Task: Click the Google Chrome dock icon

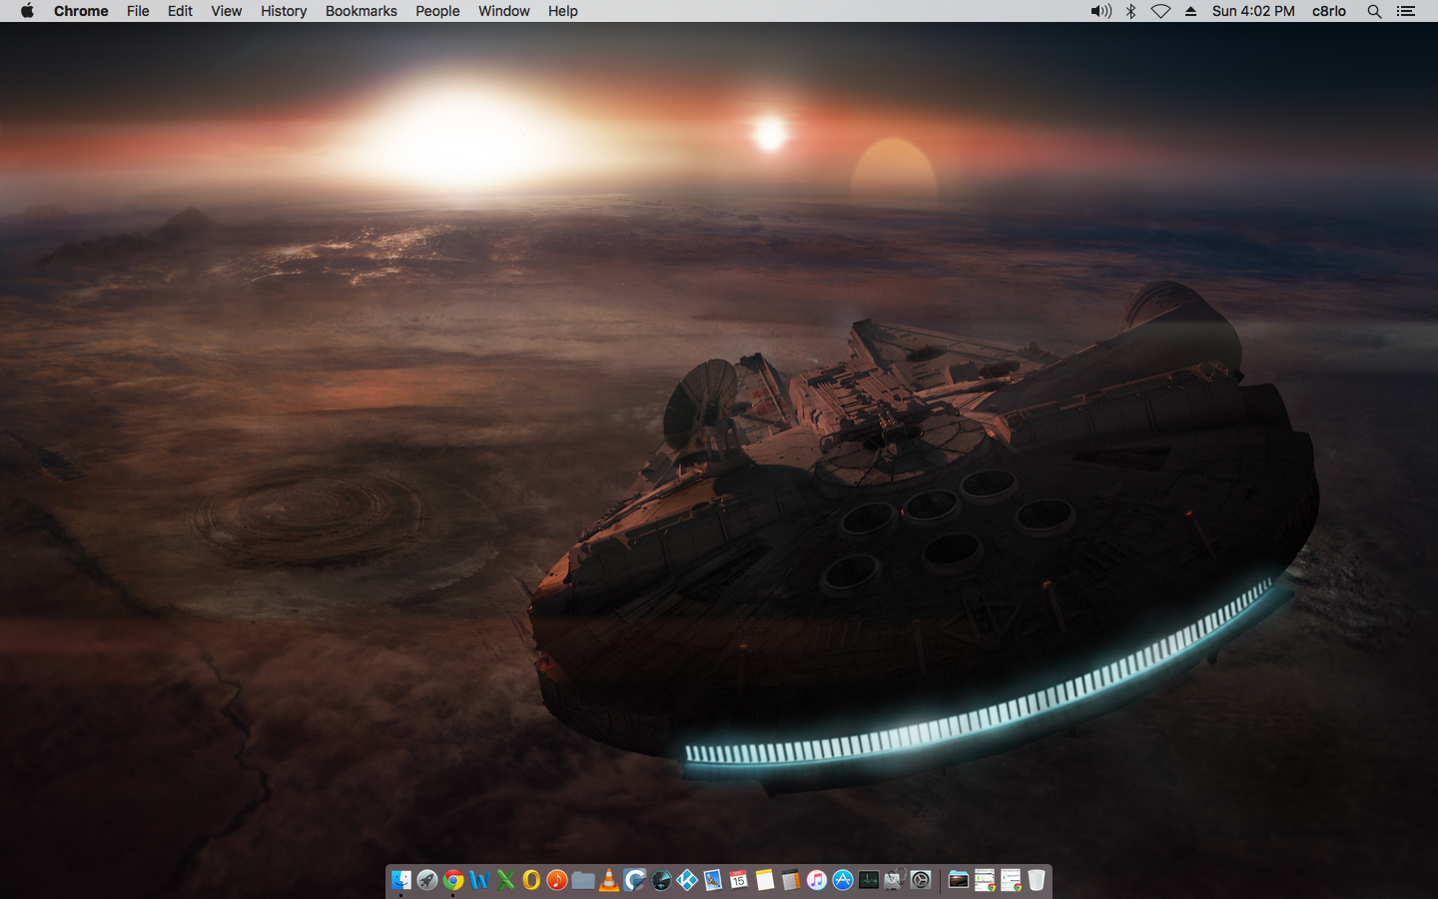Action: (x=453, y=880)
